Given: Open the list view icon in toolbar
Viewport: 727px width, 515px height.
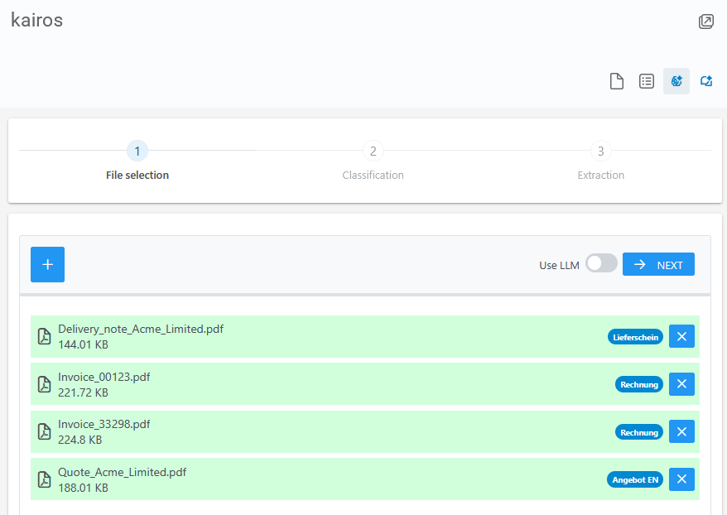Looking at the screenshot, I should click(647, 81).
